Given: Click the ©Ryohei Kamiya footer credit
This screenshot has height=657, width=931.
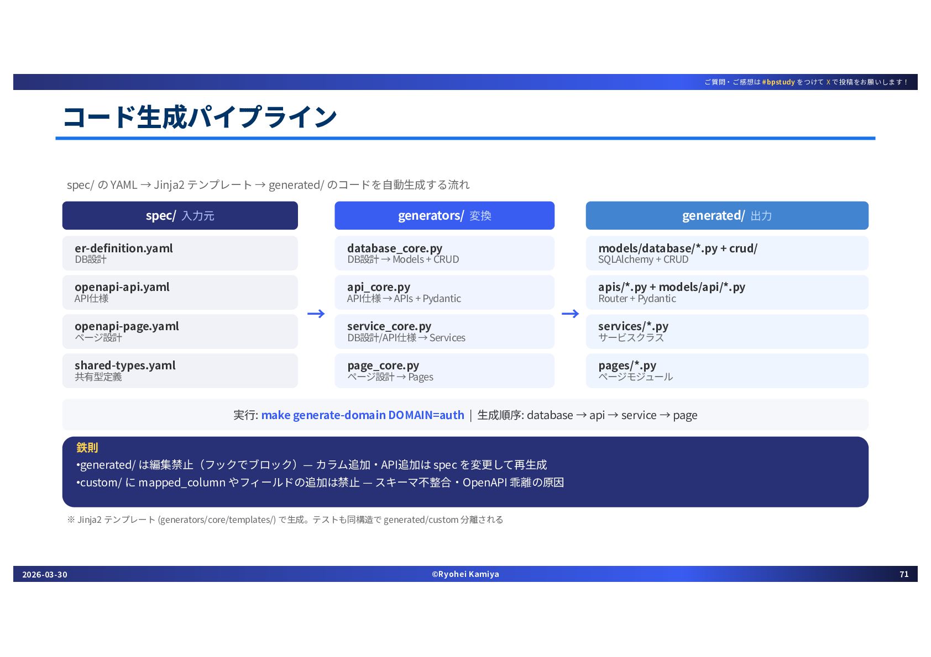Looking at the screenshot, I should pos(465,574).
